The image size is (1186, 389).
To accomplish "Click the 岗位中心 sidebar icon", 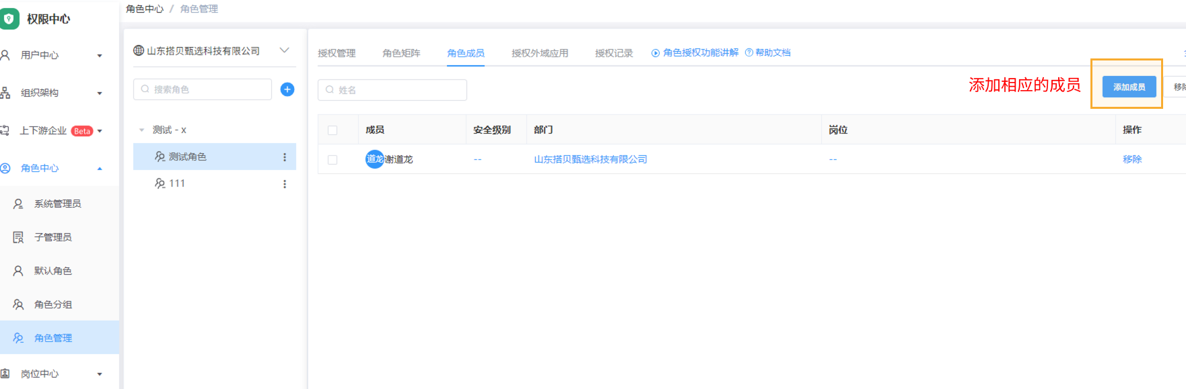I will pos(5,374).
